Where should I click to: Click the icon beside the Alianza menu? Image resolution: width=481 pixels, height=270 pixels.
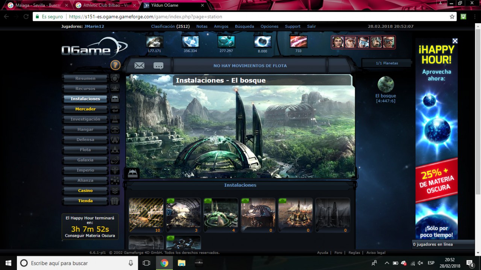[x=115, y=180]
